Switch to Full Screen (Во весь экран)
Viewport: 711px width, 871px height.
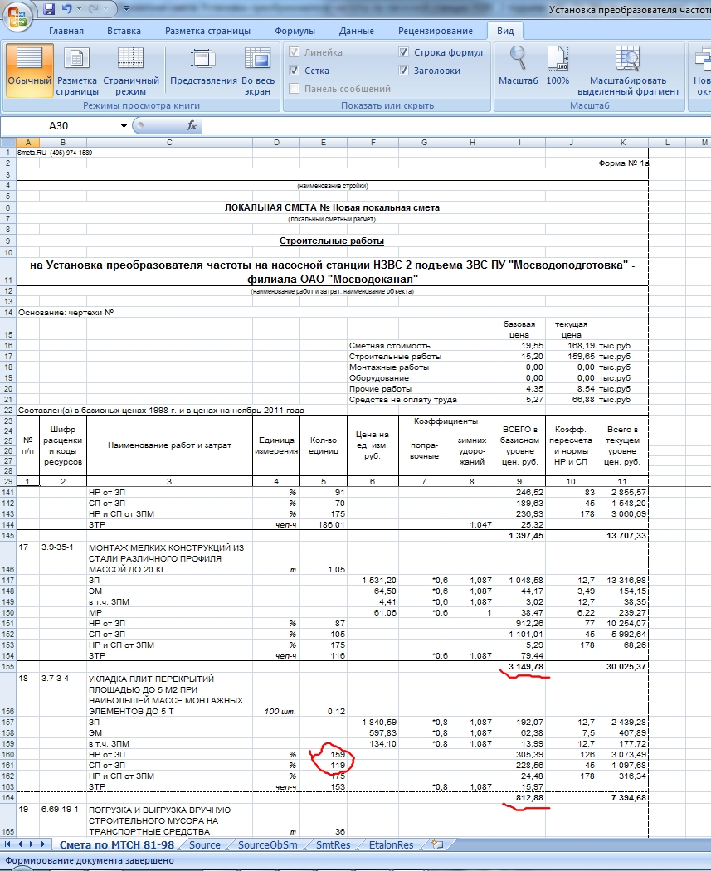[258, 71]
